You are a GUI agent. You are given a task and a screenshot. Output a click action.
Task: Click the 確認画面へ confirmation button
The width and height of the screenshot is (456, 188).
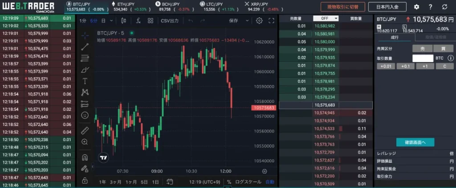(x=415, y=142)
